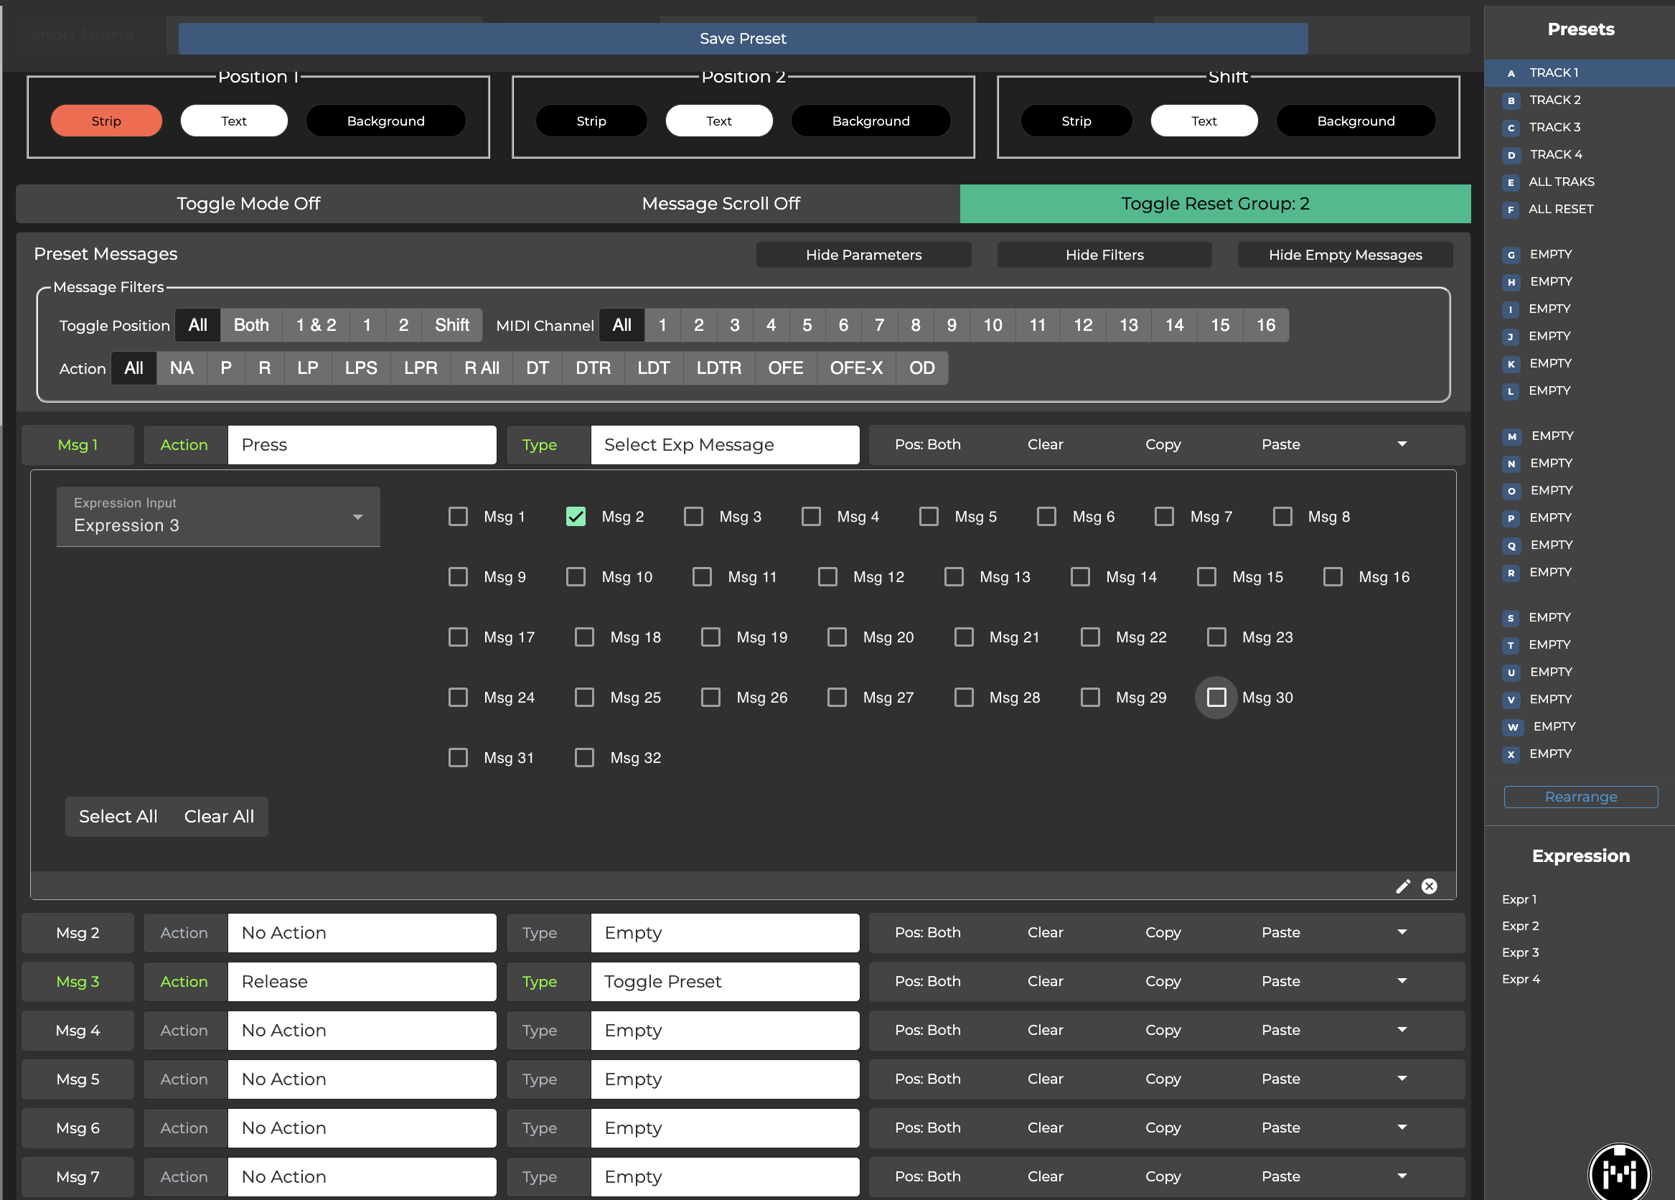Click Position 1 orange Strip color swatch

point(106,121)
